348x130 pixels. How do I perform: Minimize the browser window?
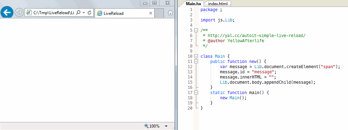tap(145, 3)
